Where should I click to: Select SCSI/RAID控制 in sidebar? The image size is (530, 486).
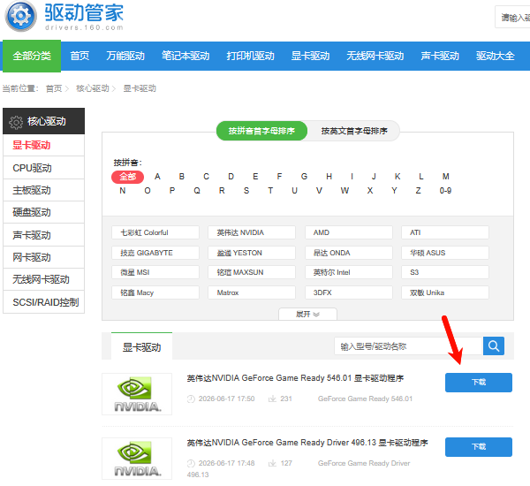(43, 302)
